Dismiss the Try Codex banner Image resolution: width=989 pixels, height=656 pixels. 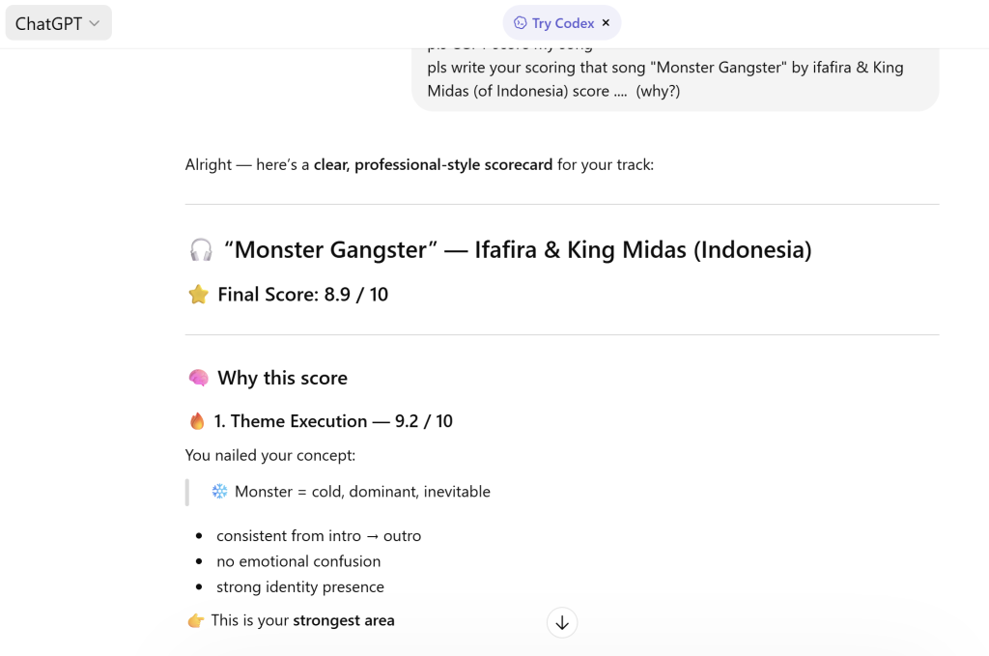606,23
